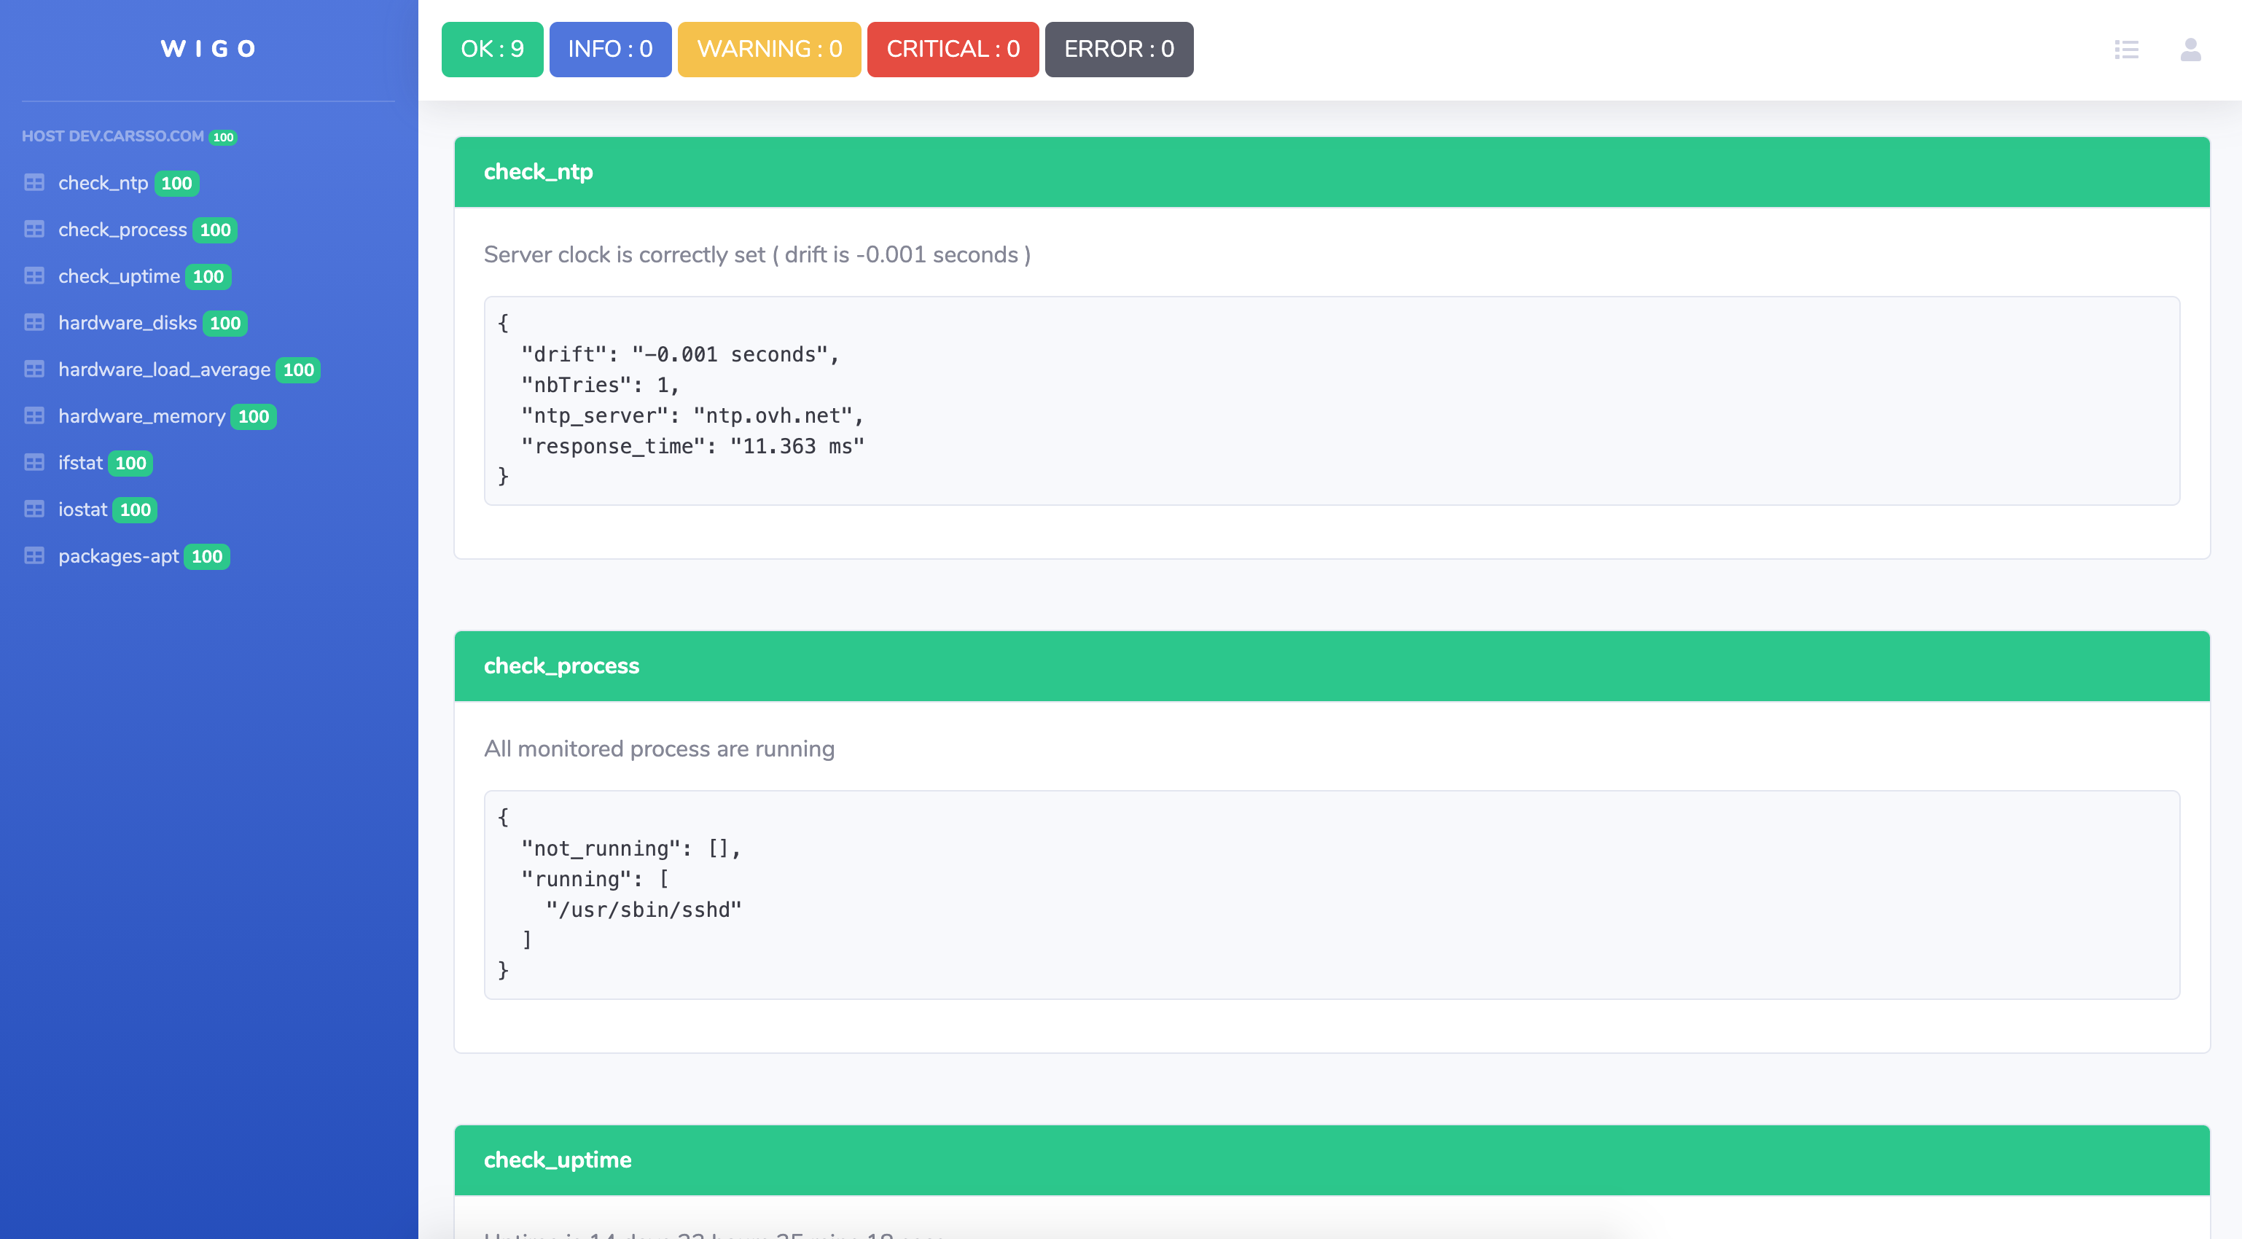Screen dimensions: 2242x1239
Task: Click the INFO count badge filter
Action: [610, 47]
